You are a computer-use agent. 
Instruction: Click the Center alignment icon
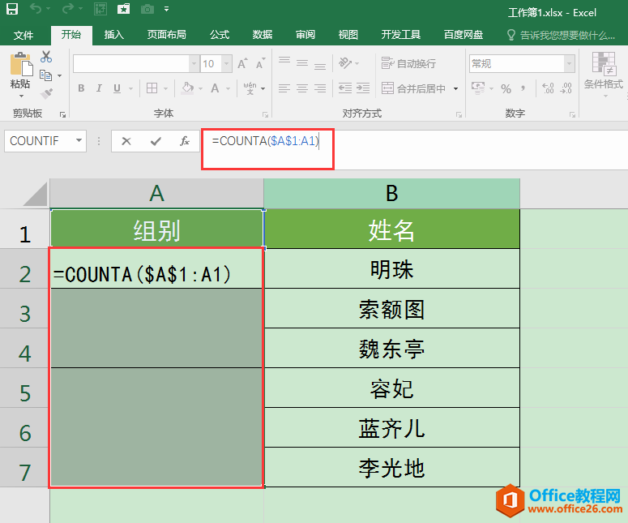302,88
